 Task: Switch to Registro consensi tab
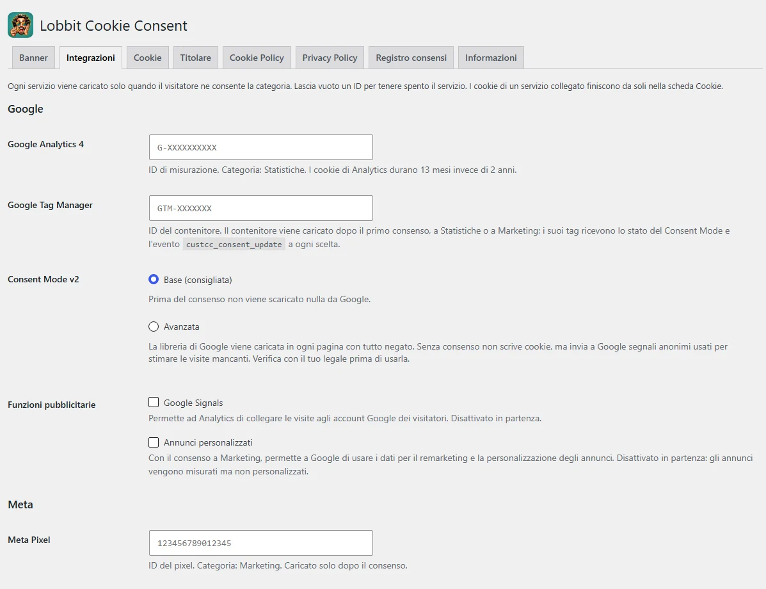coord(411,58)
